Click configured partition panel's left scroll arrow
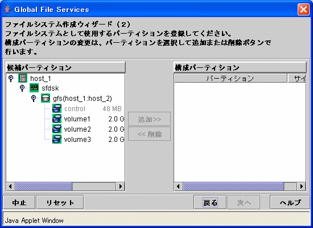Image resolution: width=313 pixels, height=228 pixels. (179, 186)
